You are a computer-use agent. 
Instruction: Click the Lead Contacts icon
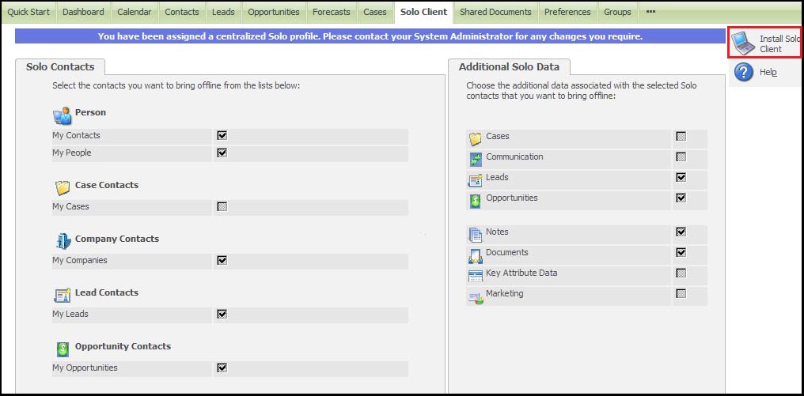coord(63,295)
